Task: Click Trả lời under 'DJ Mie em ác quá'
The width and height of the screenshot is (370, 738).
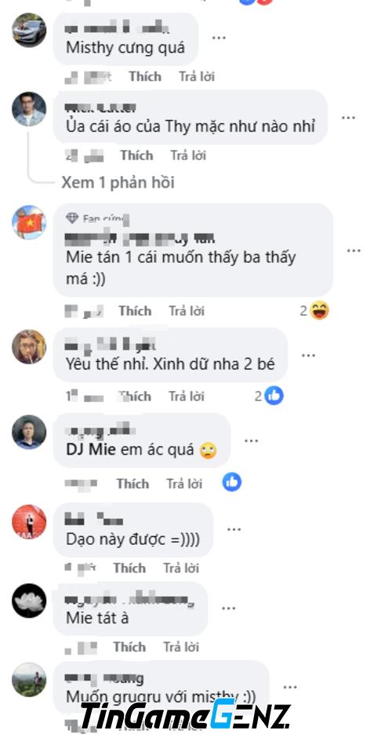Action: coord(184,484)
